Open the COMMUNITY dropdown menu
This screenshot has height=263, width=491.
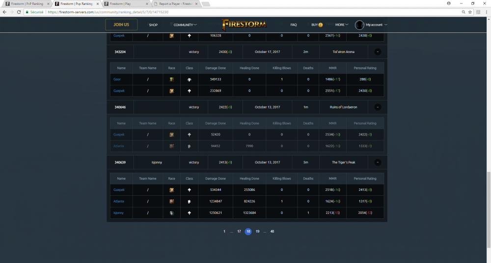point(185,25)
